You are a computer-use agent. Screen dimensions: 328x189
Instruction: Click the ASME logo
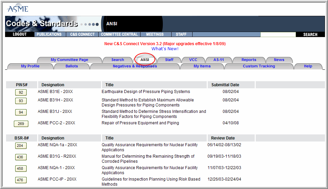pyautogui.click(x=18, y=8)
